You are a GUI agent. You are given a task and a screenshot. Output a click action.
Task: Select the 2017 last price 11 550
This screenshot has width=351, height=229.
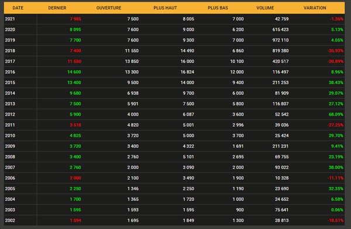tap(74, 61)
